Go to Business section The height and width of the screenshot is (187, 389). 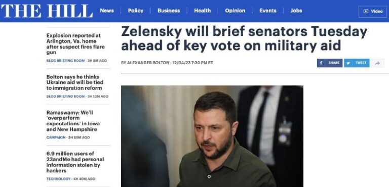coord(169,11)
